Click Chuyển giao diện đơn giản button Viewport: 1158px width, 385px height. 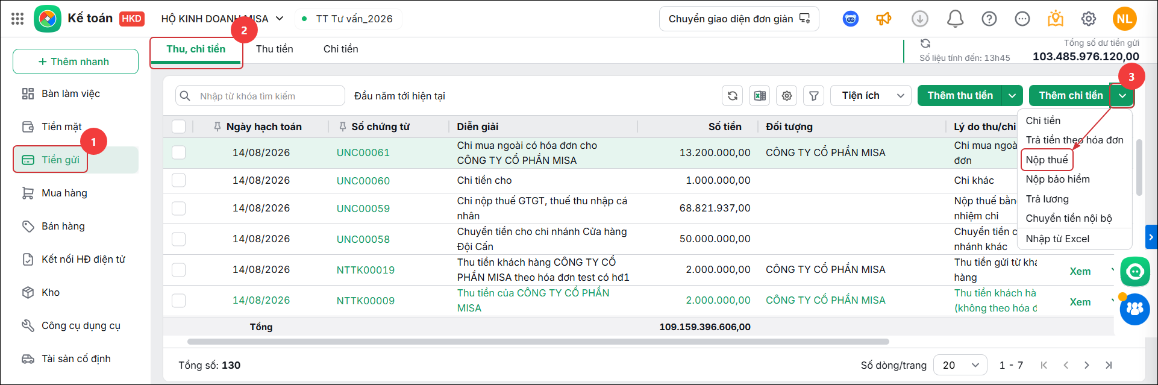(x=739, y=19)
